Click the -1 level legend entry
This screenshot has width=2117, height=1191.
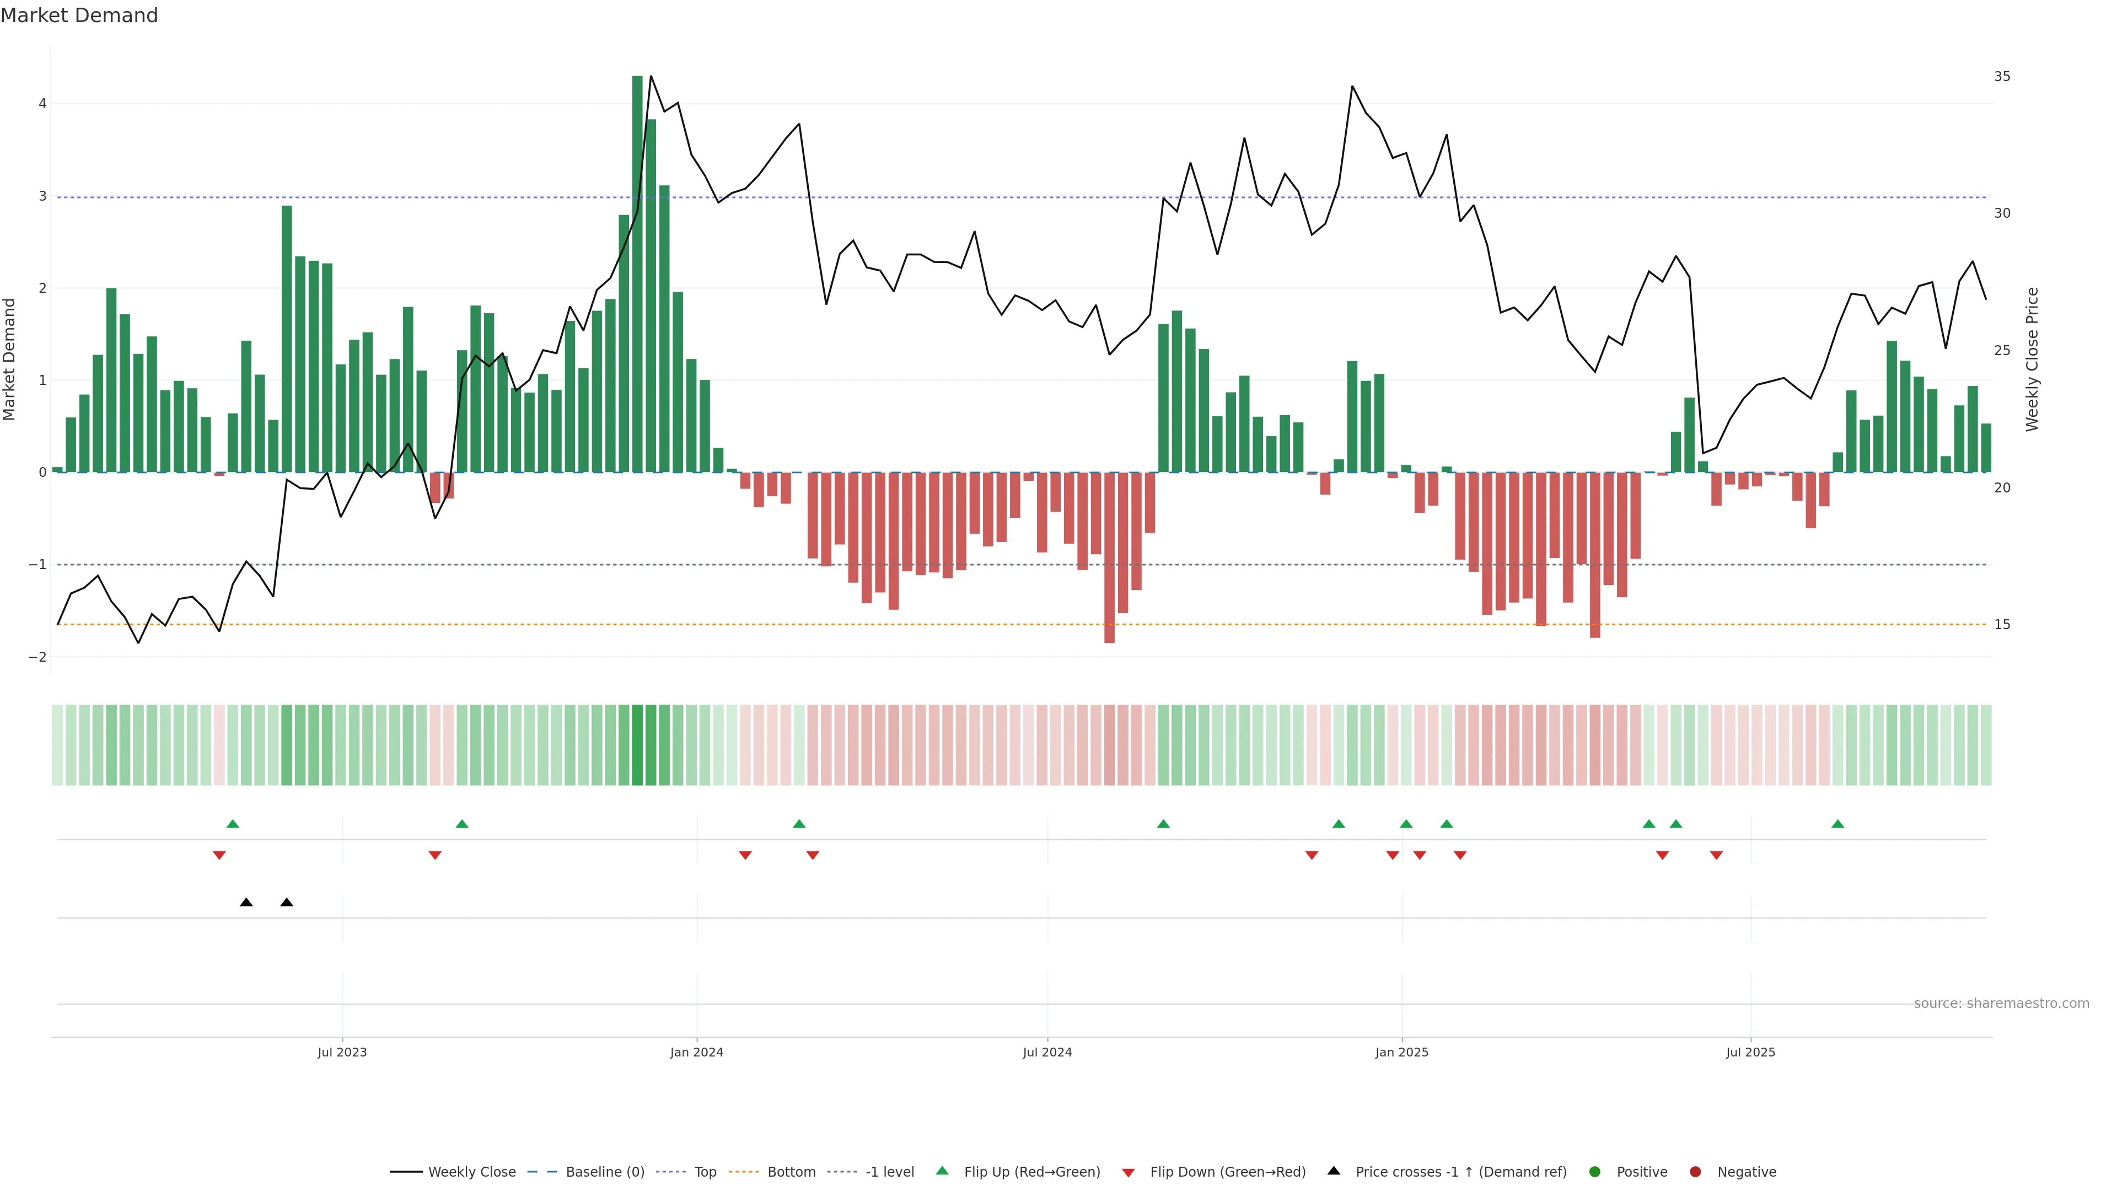pyautogui.click(x=889, y=1172)
